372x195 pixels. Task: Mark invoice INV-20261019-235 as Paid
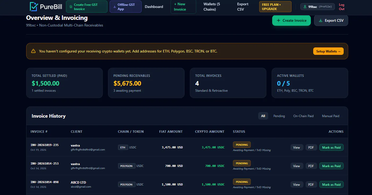(331, 147)
